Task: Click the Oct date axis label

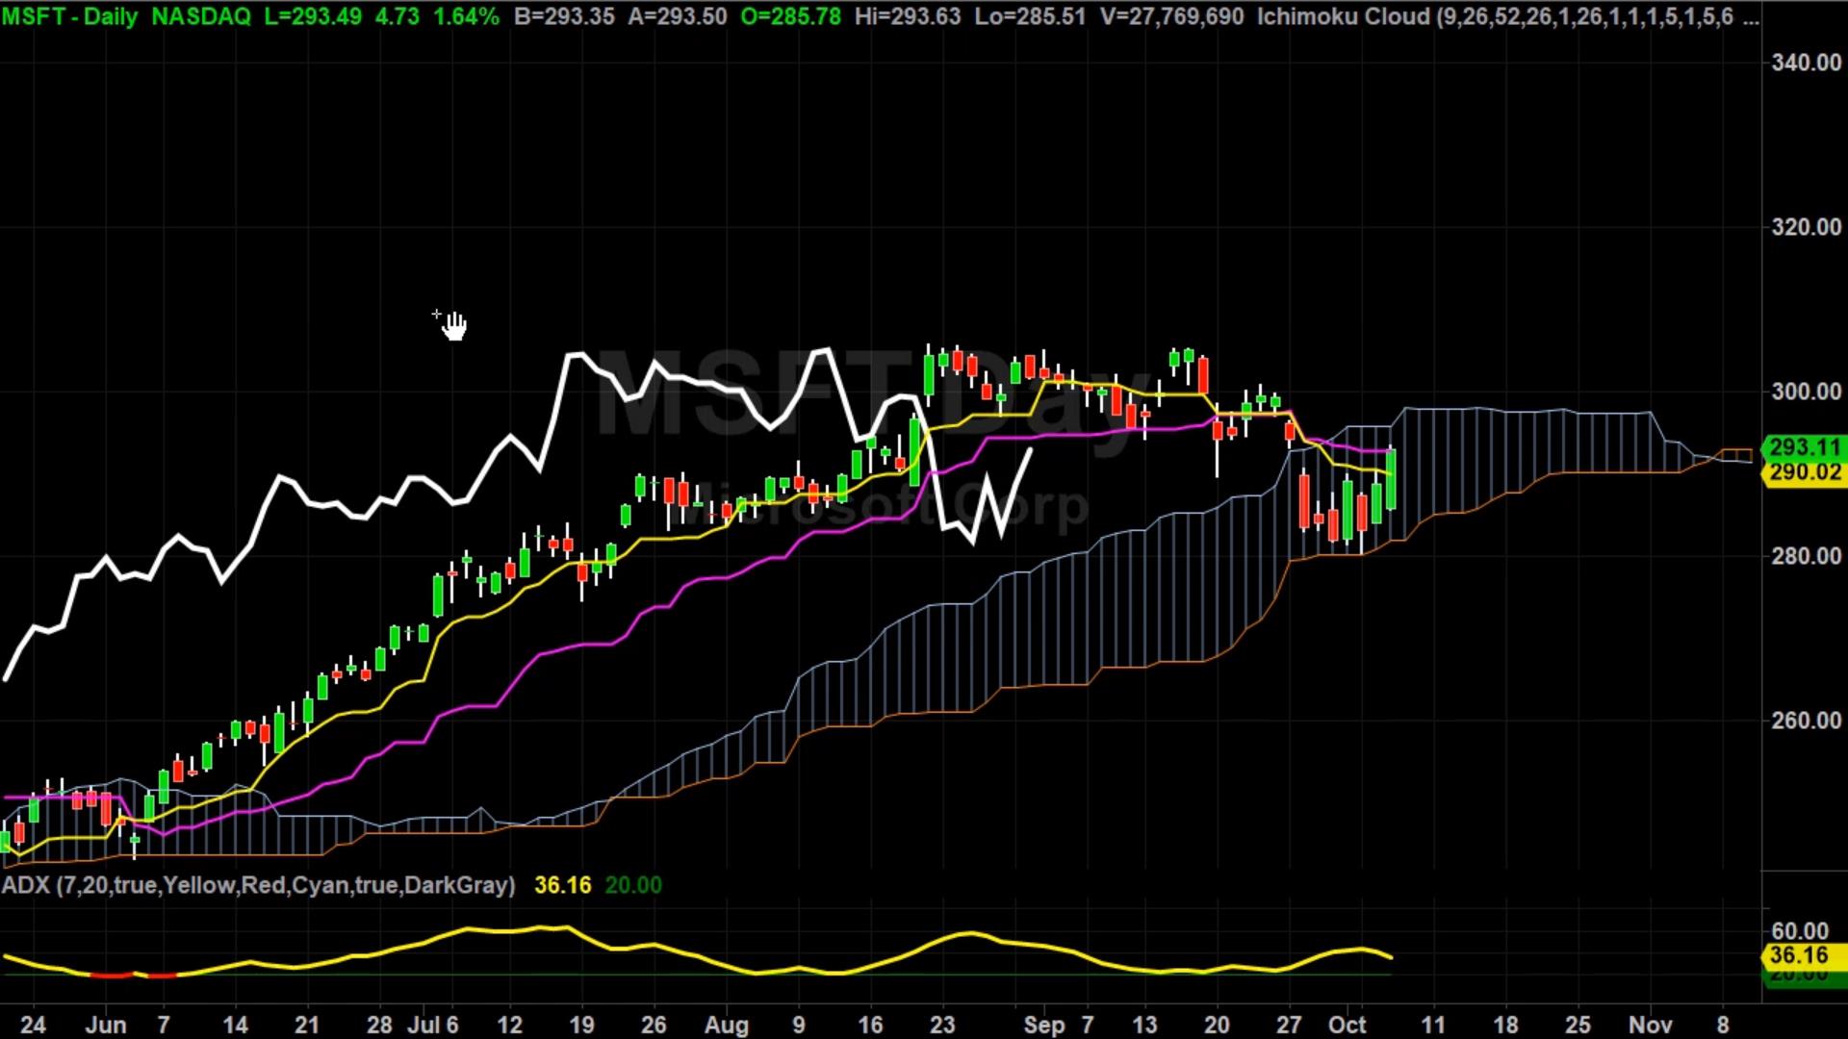Action: click(x=1347, y=1026)
